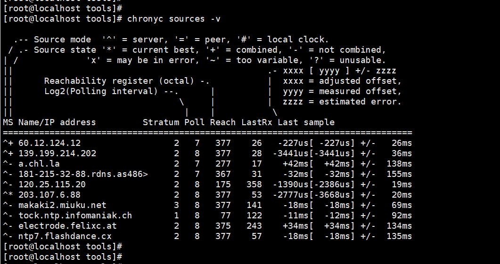Click the estimated error 36ms

click(402, 153)
